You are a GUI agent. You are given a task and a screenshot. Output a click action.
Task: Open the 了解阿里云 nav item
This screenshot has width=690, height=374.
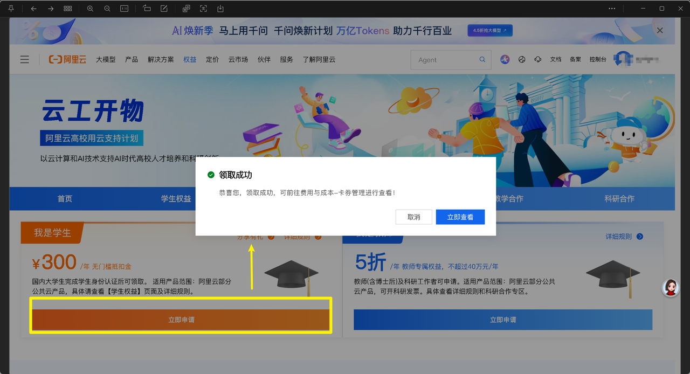[319, 59]
